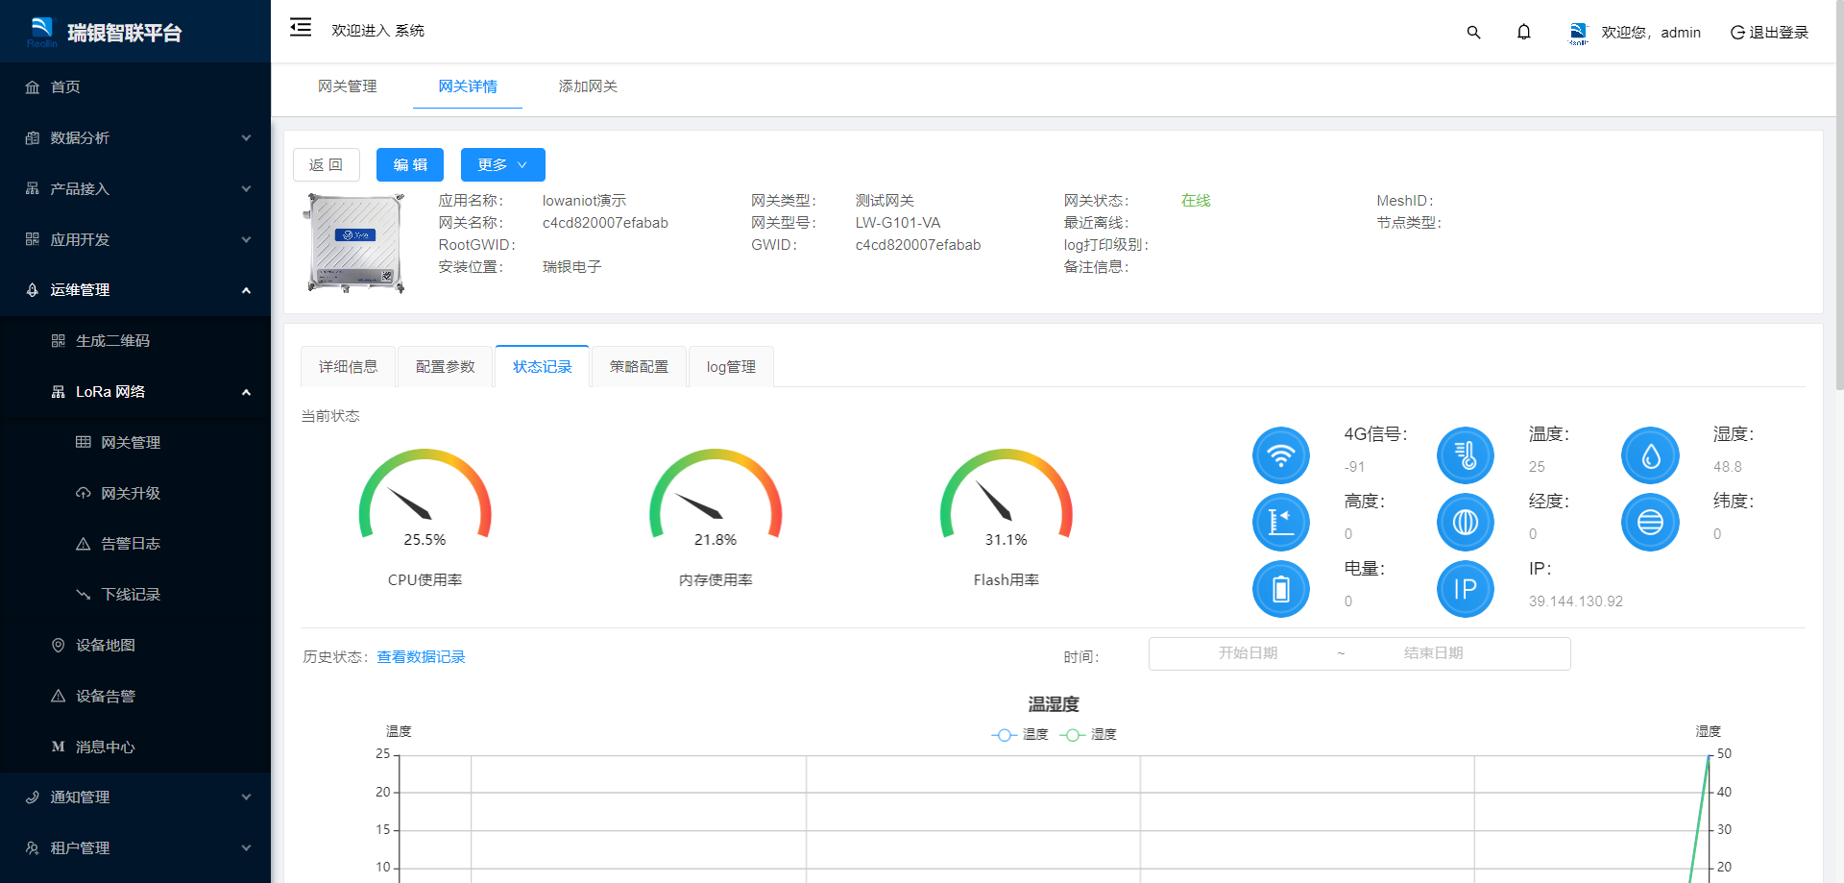The image size is (1844, 883).
Task: Collapse the LoRa 网络 submenu chevron
Action: (x=246, y=392)
